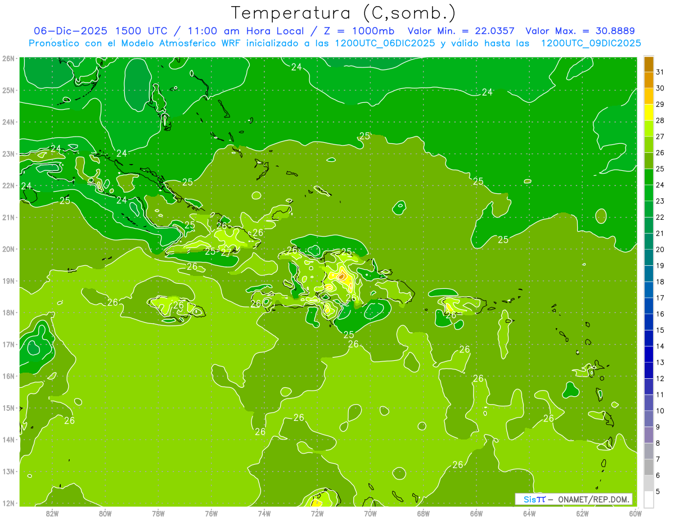Select the 29 label on color scale

(660, 105)
